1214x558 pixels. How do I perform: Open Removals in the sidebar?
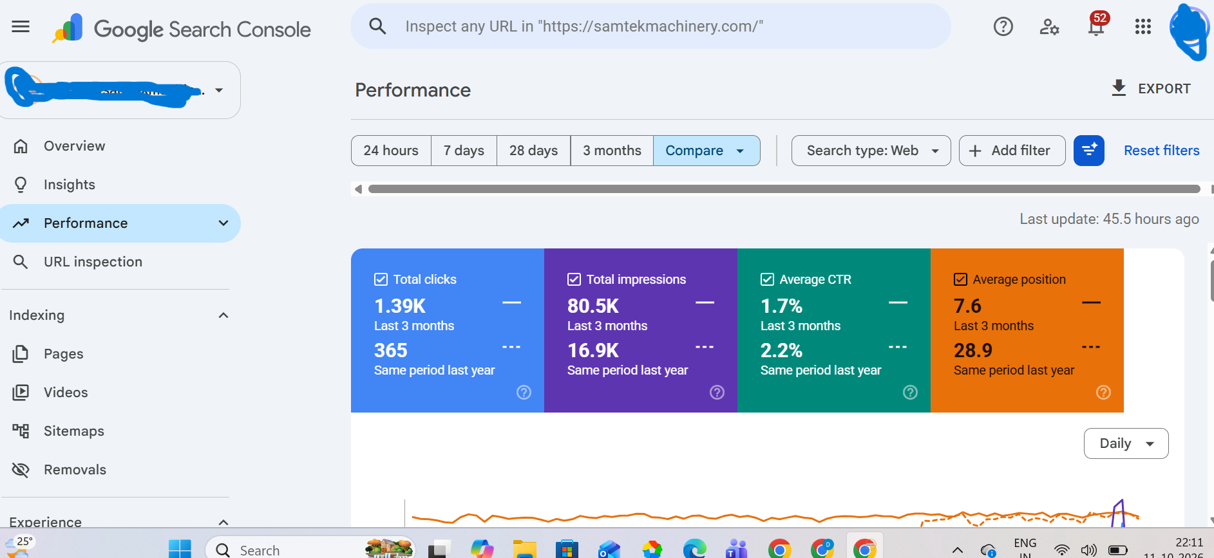[120, 470]
